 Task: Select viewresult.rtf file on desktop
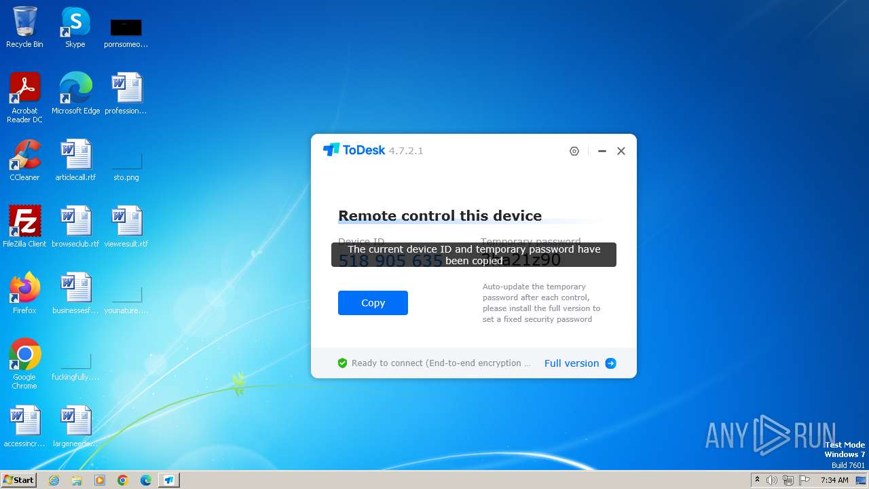tap(126, 227)
